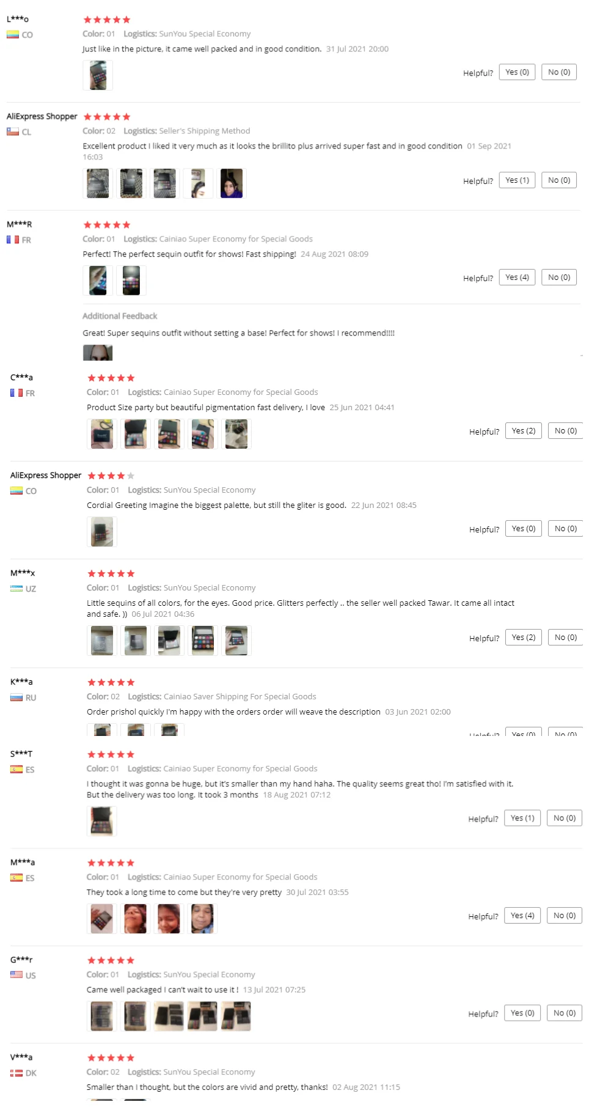
Task: Click the Chile flag icon labeled CL
Action: pyautogui.click(x=13, y=132)
